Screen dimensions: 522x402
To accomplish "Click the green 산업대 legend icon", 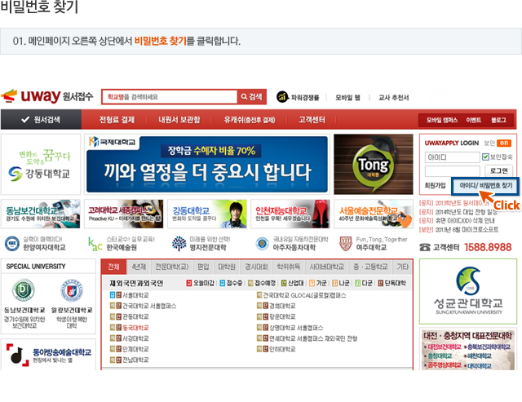I will [284, 283].
